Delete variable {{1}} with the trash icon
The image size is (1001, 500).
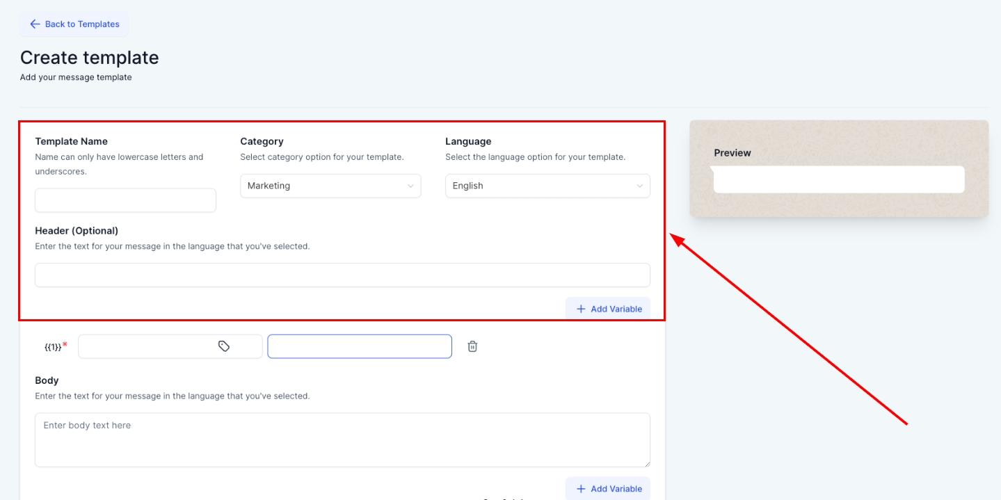point(472,346)
